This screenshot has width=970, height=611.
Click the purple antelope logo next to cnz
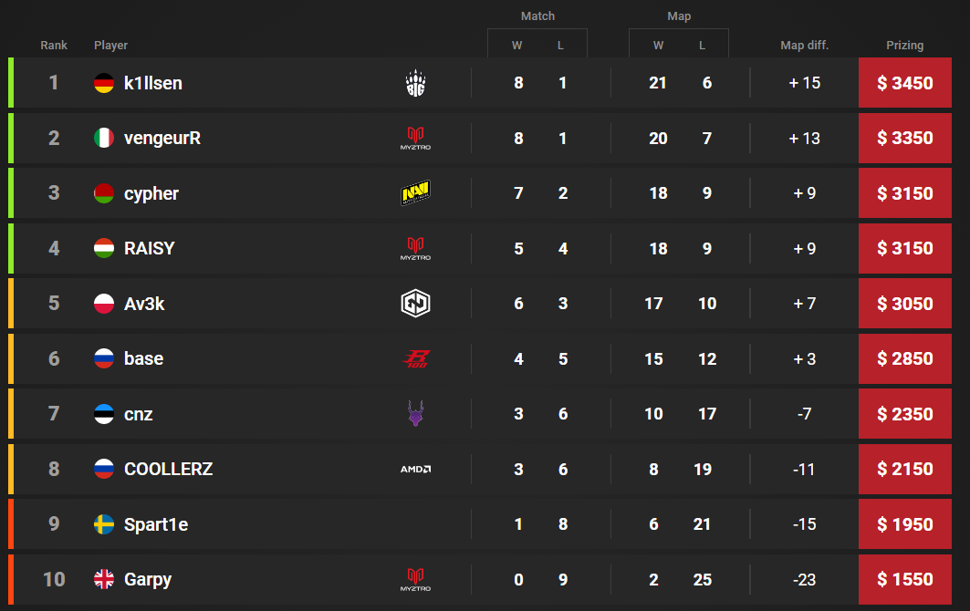415,414
